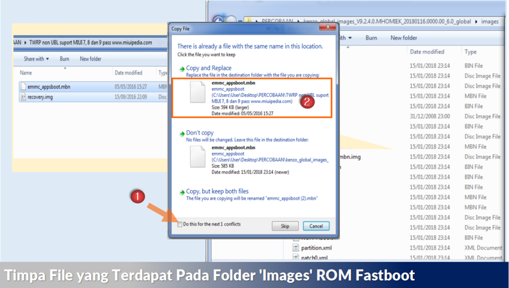Click '15/09/2016 22:09' date in TWRP window
This screenshot has height=288, width=509.
click(130, 97)
